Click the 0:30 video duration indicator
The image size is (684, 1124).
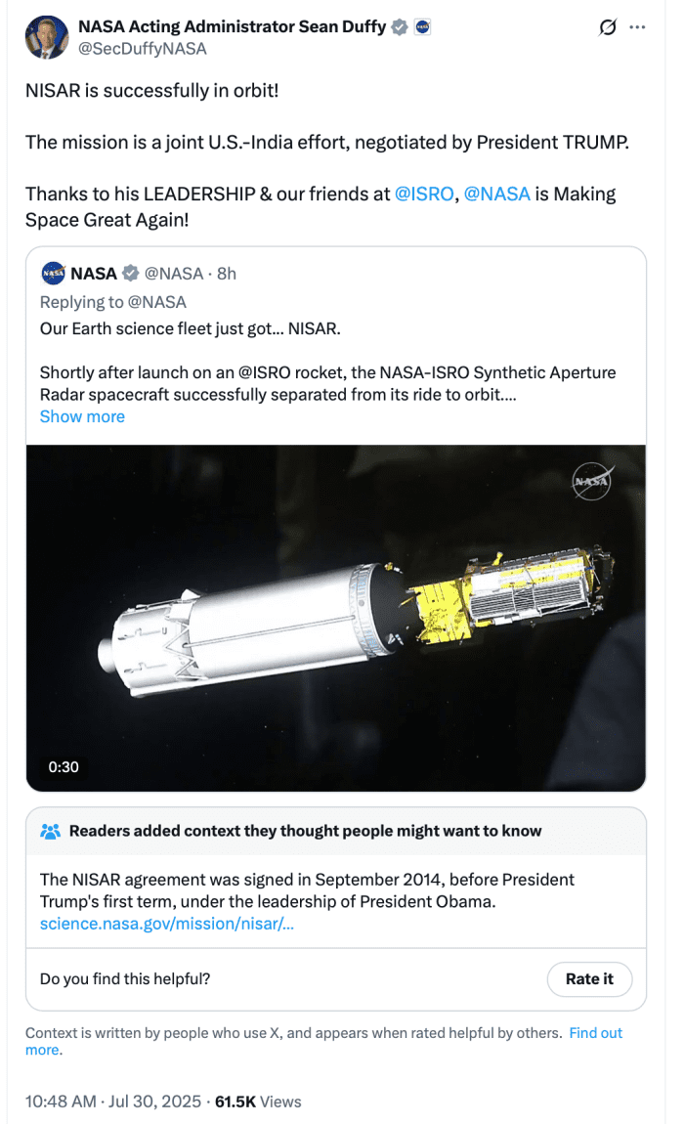(64, 766)
